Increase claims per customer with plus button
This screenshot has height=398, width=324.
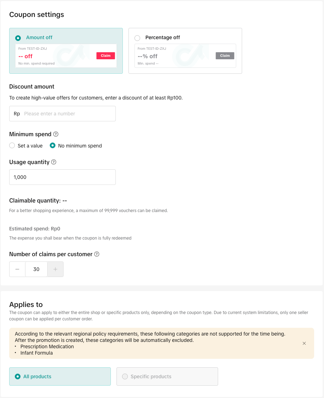point(55,269)
